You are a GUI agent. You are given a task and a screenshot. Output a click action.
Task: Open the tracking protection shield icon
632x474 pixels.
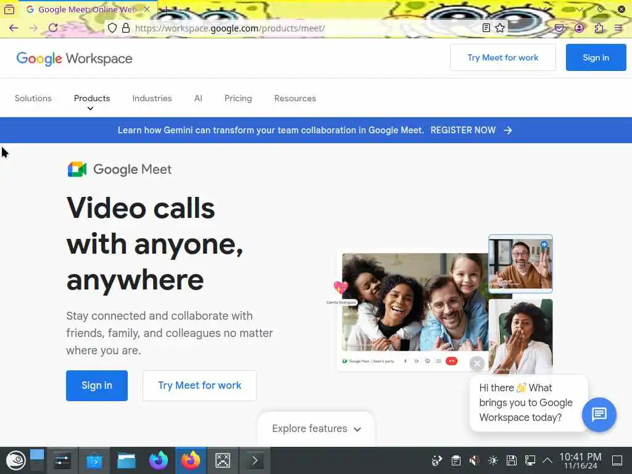click(112, 28)
